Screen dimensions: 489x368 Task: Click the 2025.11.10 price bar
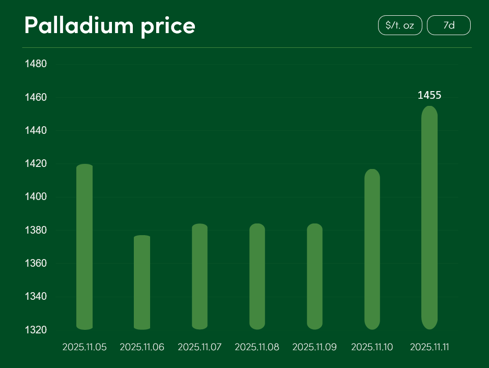[x=372, y=249]
